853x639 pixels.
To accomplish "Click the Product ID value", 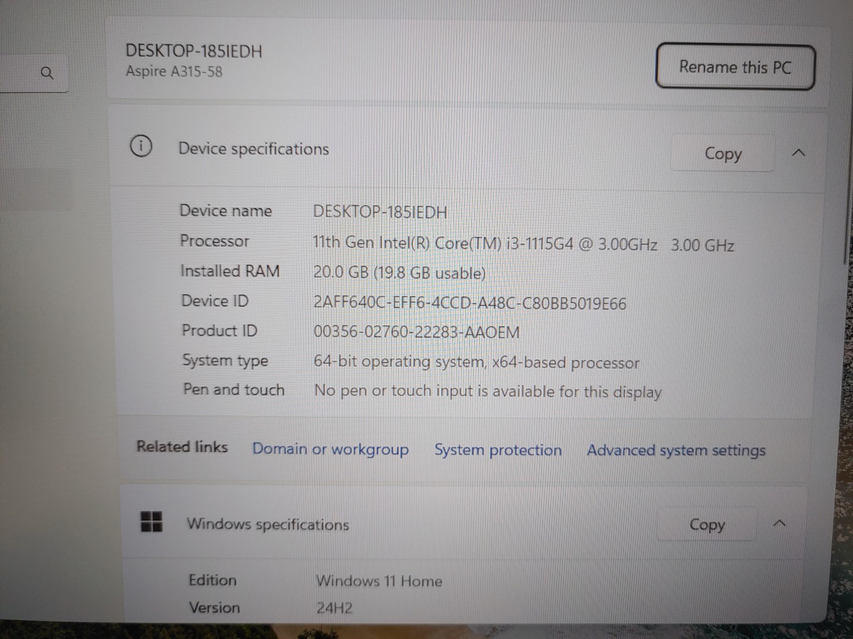I will click(416, 332).
